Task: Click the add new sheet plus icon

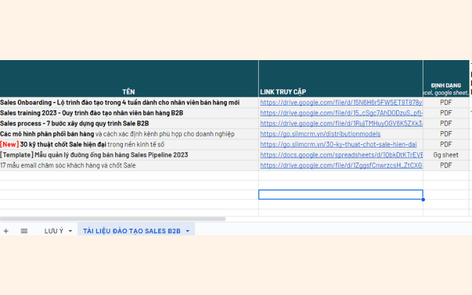Action: tap(6, 231)
